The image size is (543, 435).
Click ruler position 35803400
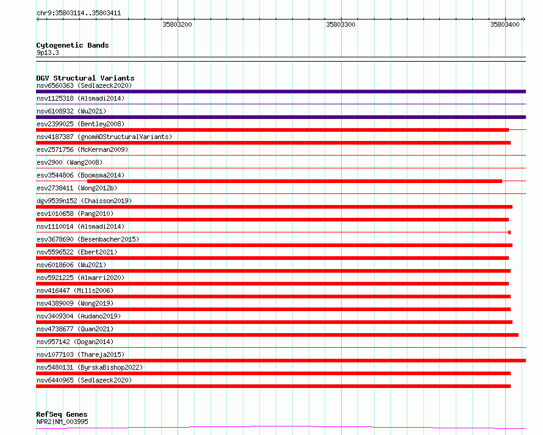click(x=505, y=24)
